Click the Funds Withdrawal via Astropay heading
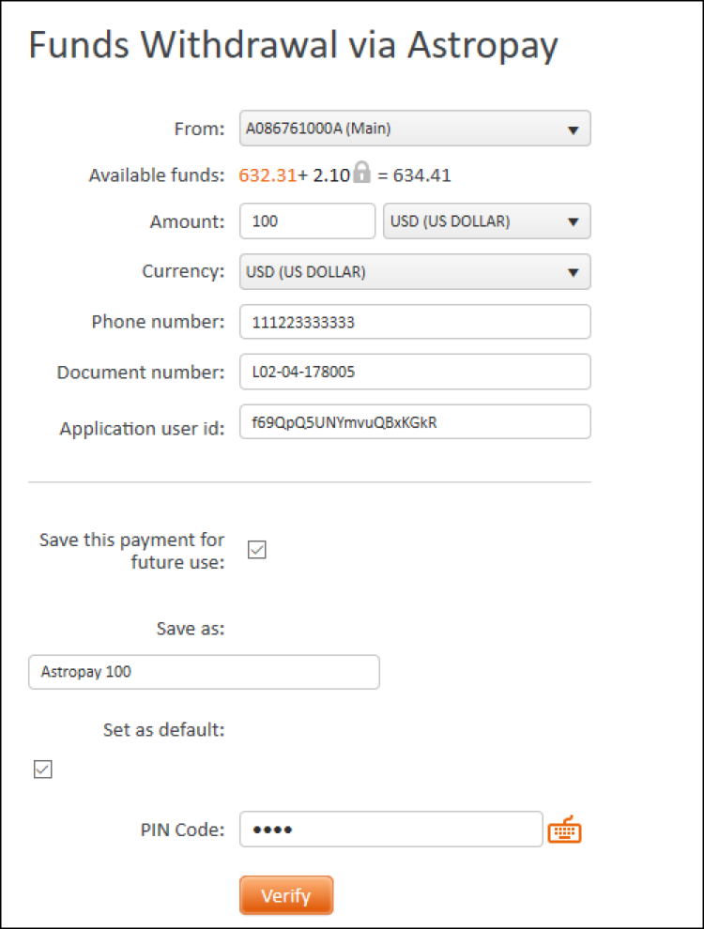The image size is (704, 929). click(293, 46)
